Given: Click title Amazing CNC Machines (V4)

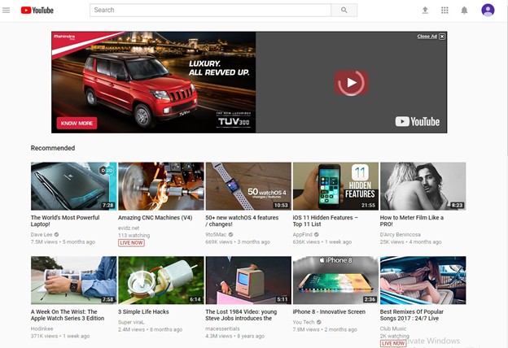Looking at the screenshot, I should (155, 218).
